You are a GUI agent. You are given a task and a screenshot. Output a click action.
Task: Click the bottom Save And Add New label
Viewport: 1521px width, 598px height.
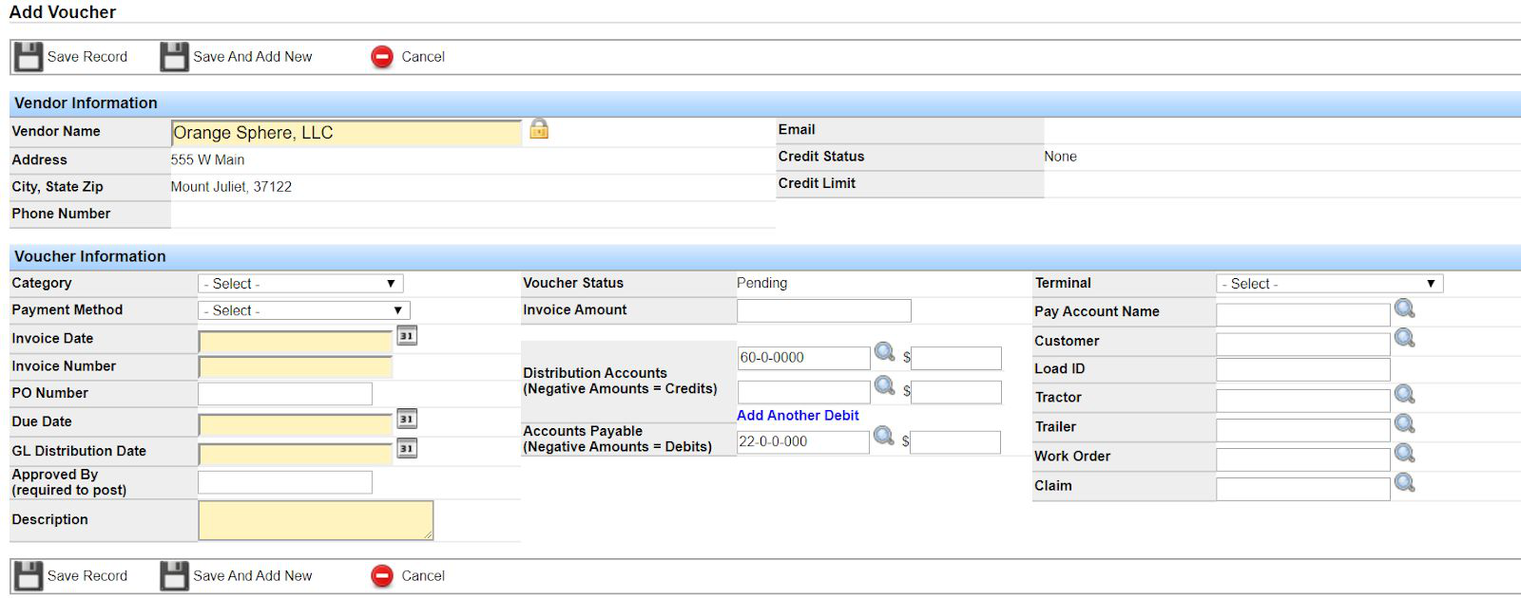point(253,576)
